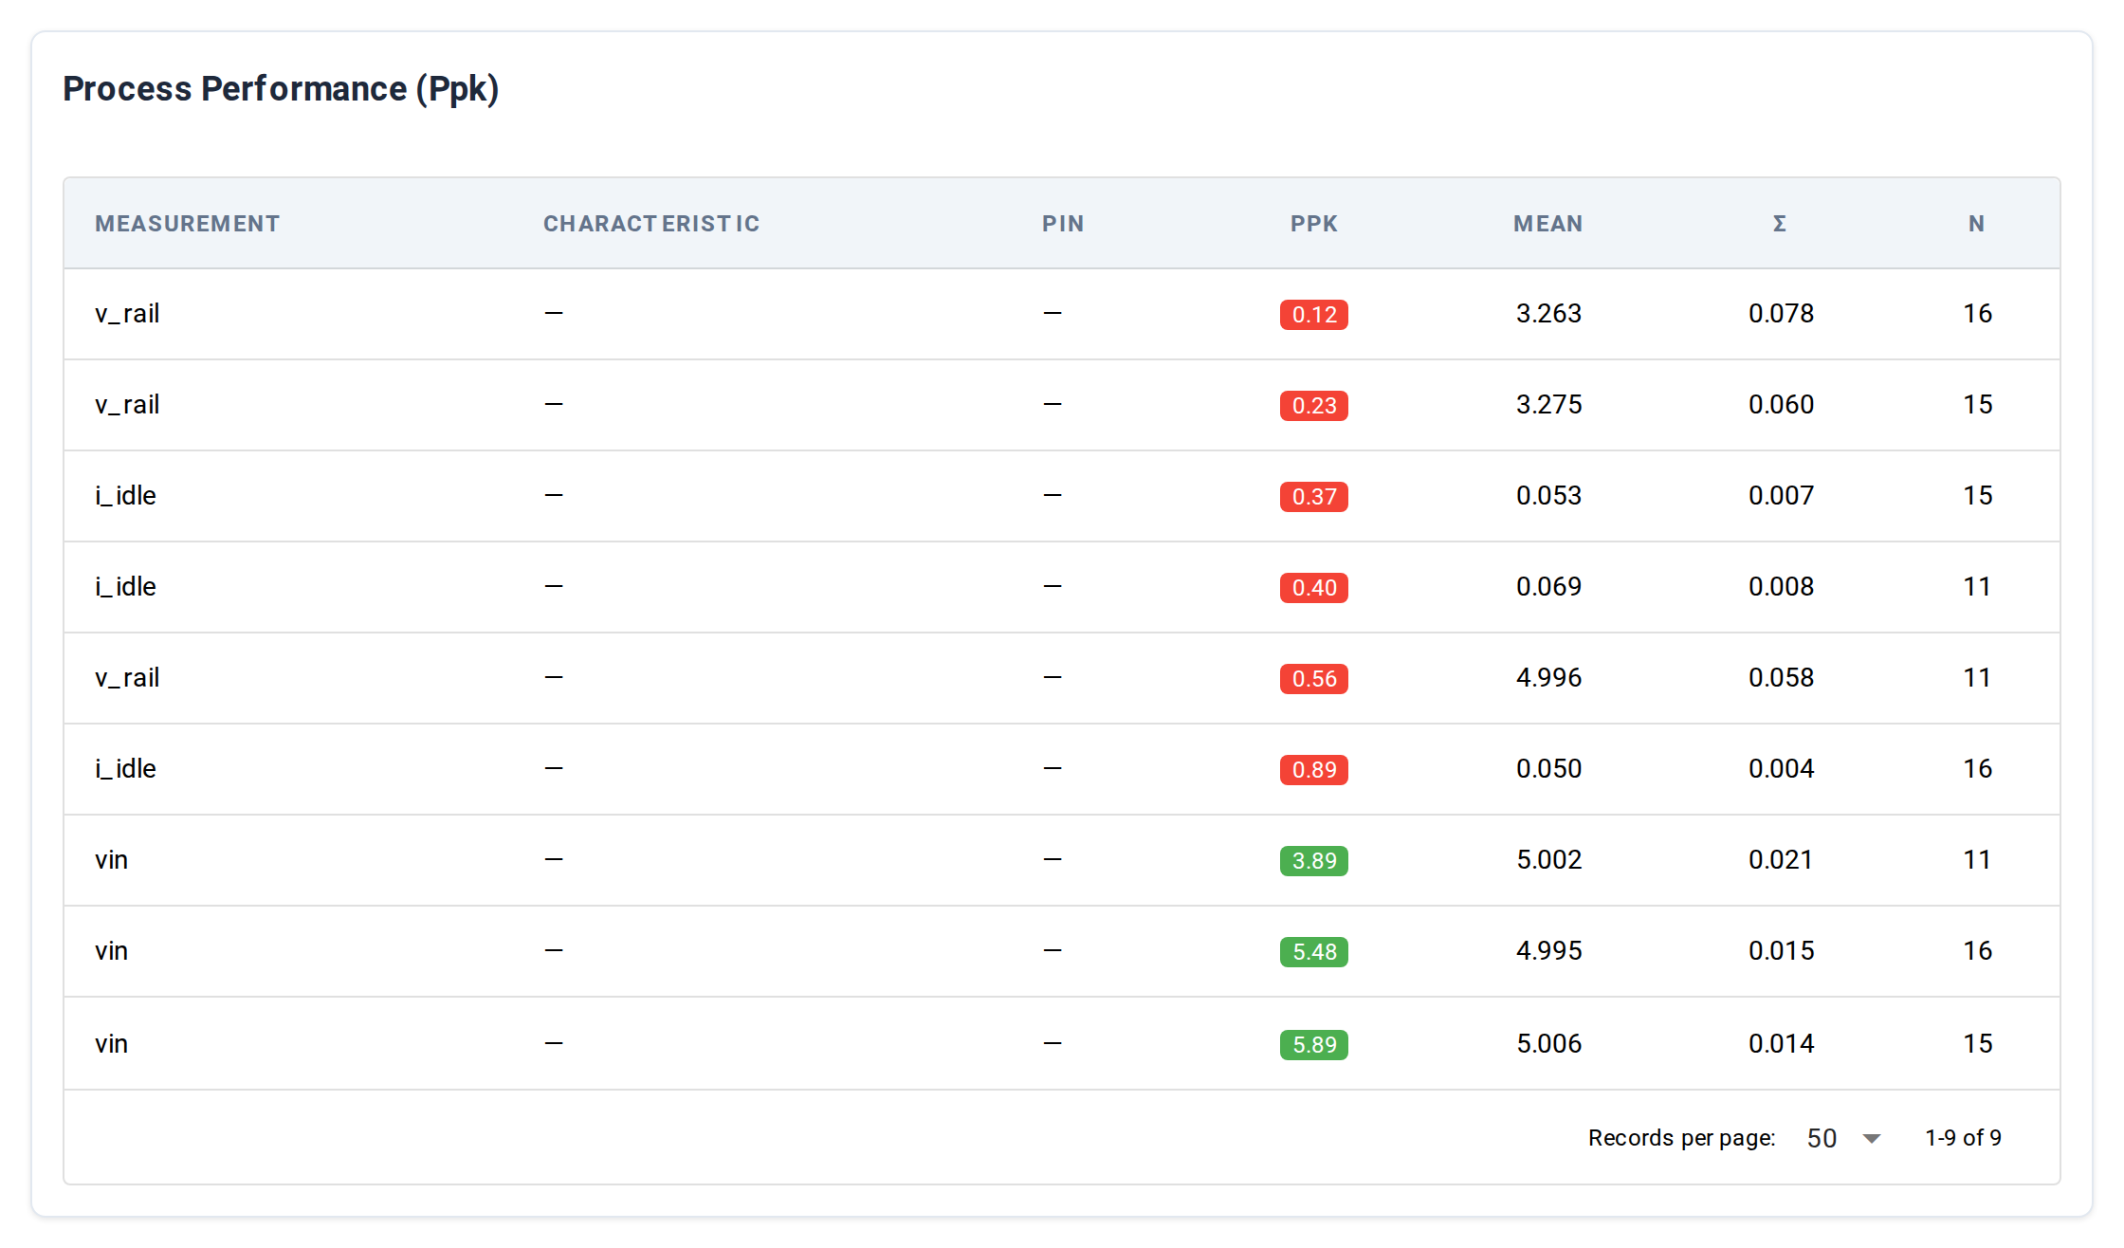
Task: Click the 1-9 of 9 pagination text
Action: click(x=1963, y=1138)
